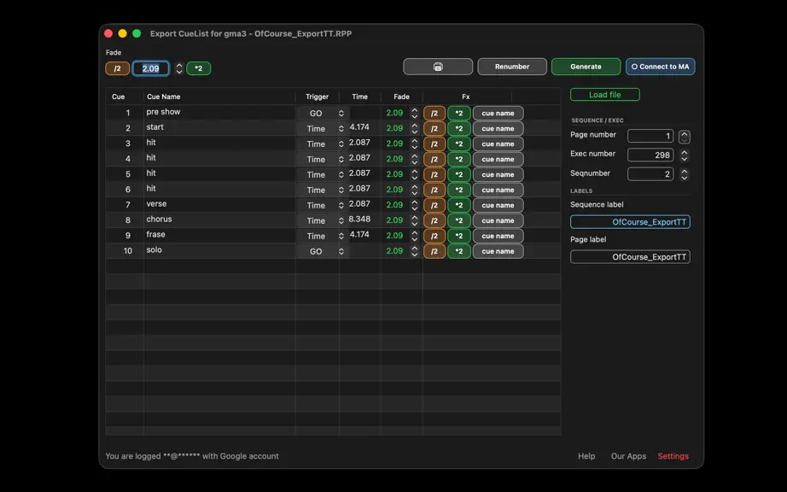This screenshot has height=492, width=787.
Task: Click fade stepper for pre show cue
Action: coord(415,114)
